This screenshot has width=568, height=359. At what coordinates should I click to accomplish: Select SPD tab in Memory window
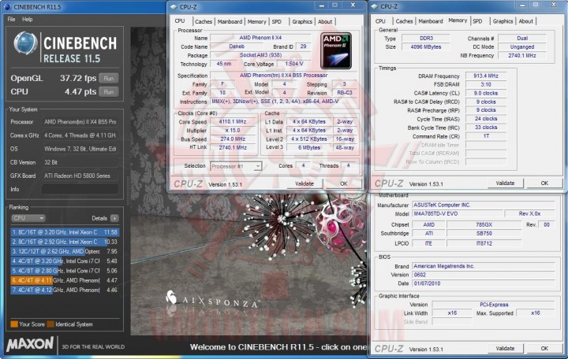tap(477, 21)
